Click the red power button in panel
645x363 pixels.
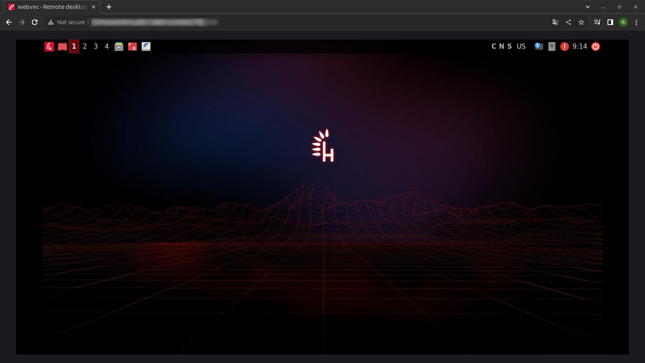[595, 46]
